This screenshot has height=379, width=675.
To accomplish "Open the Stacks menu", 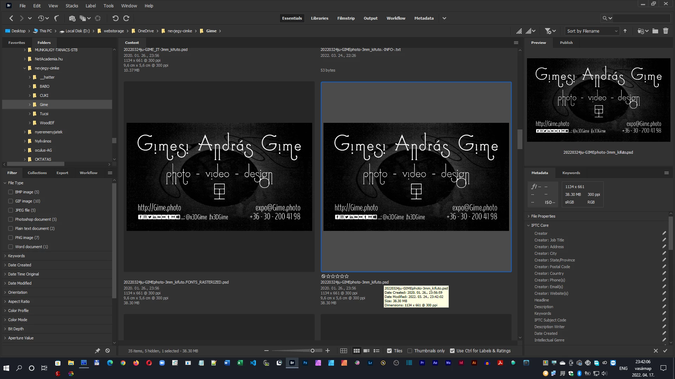I will pos(72,6).
